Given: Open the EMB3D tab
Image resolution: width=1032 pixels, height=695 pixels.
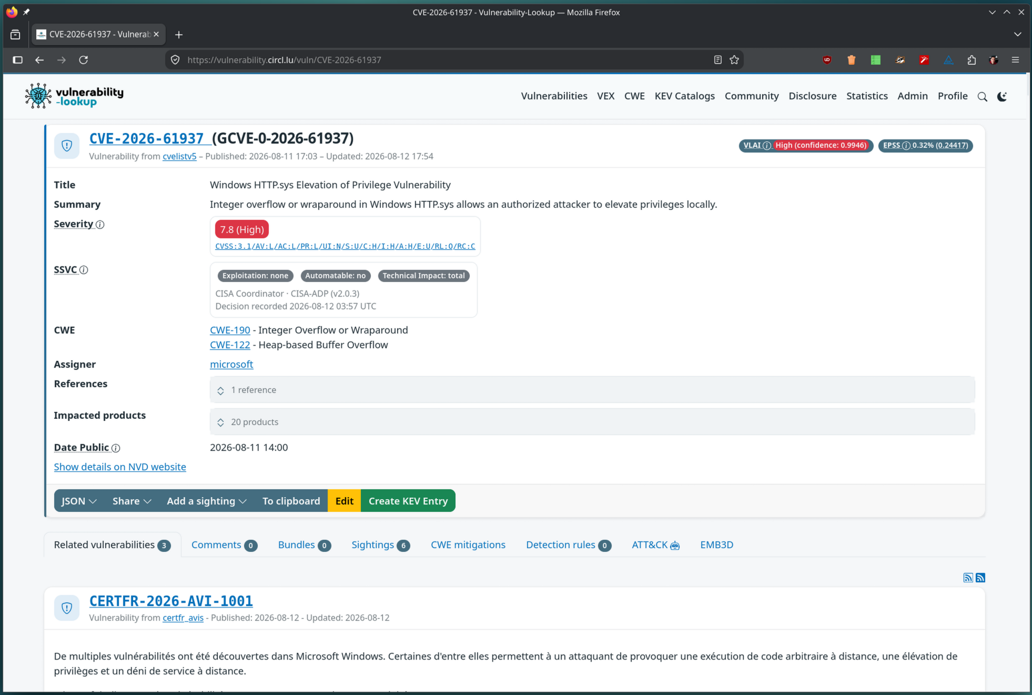Looking at the screenshot, I should pos(716,545).
